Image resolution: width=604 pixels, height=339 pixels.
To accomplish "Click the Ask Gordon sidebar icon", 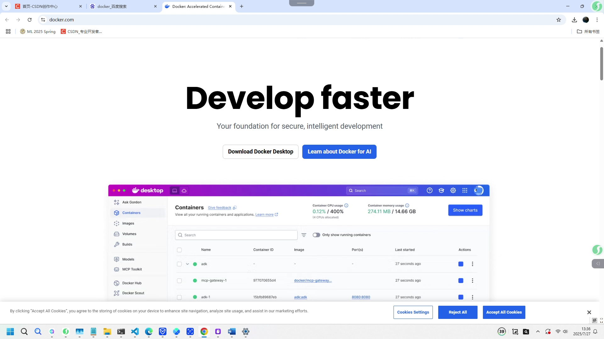I will [x=116, y=202].
